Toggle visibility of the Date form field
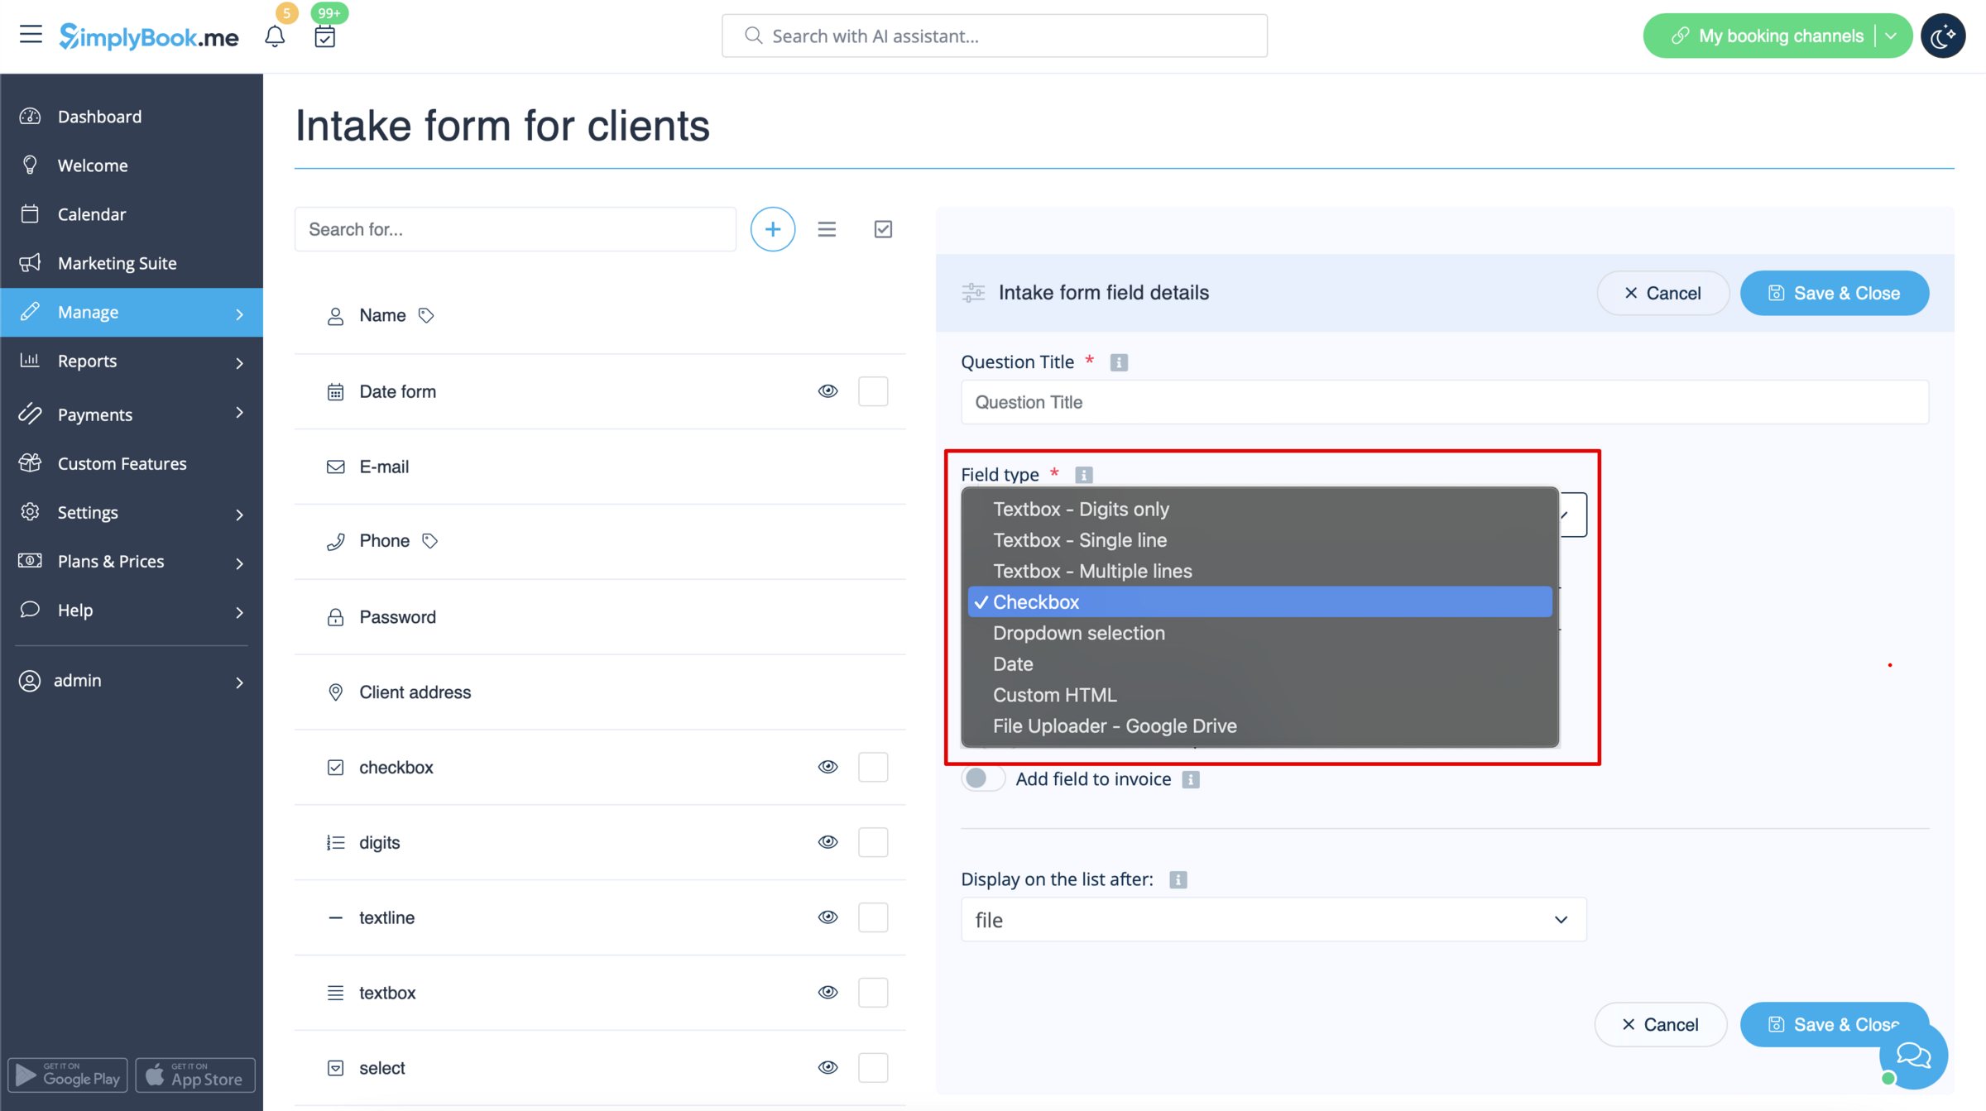Screen dimensions: 1986x1111 click(x=827, y=390)
